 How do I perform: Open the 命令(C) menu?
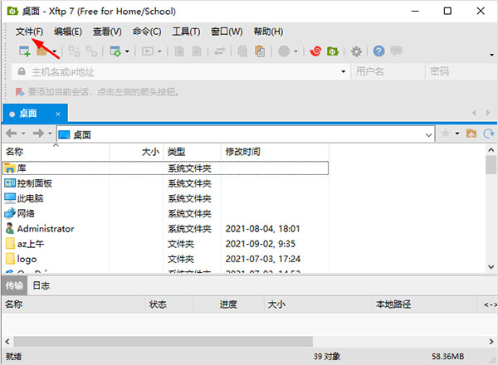(147, 32)
